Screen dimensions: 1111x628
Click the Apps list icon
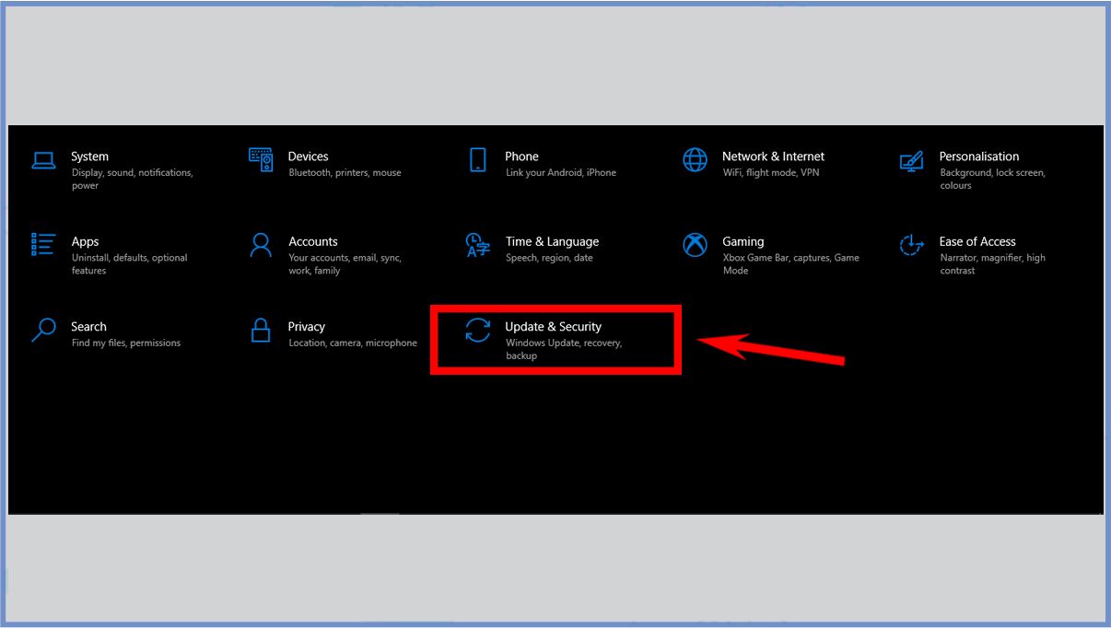click(x=43, y=245)
